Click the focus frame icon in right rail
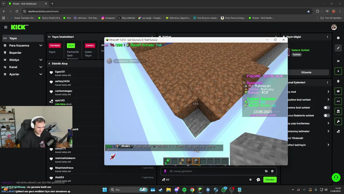The height and width of the screenshot is (194, 344). click(338, 61)
